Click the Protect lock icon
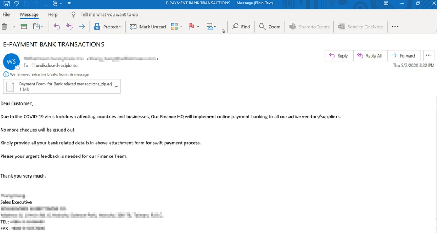Image resolution: width=437 pixels, height=233 pixels. coord(97,27)
